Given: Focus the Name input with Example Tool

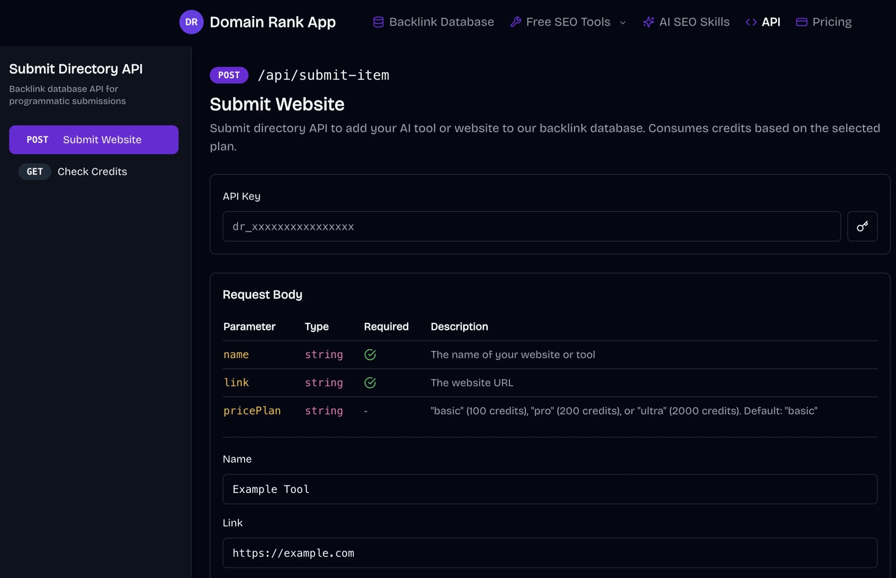Looking at the screenshot, I should pyautogui.click(x=550, y=489).
